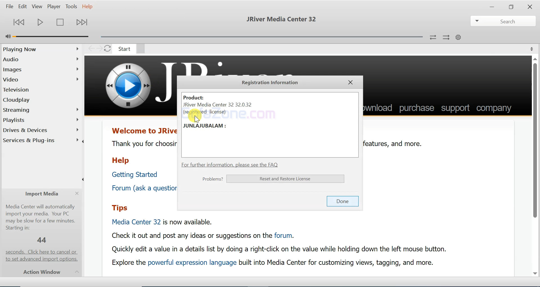Click the Done button in the dialog
This screenshot has width=540, height=287.
coord(343,202)
